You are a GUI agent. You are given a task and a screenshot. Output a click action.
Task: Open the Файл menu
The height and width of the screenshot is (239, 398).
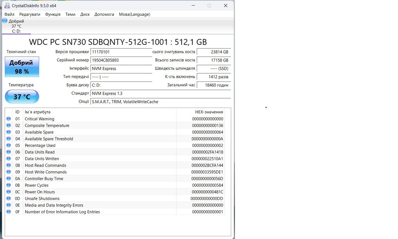[9, 14]
